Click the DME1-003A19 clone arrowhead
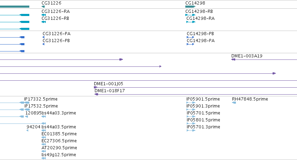Screen dimensions: 297x160 tap(233, 59)
